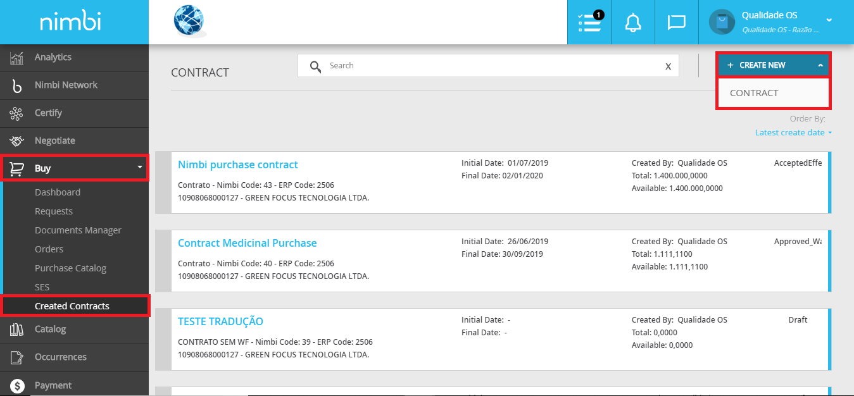Screen dimensions: 854x396
Task: Open the task checklist icon with badge
Action: pyautogui.click(x=589, y=23)
